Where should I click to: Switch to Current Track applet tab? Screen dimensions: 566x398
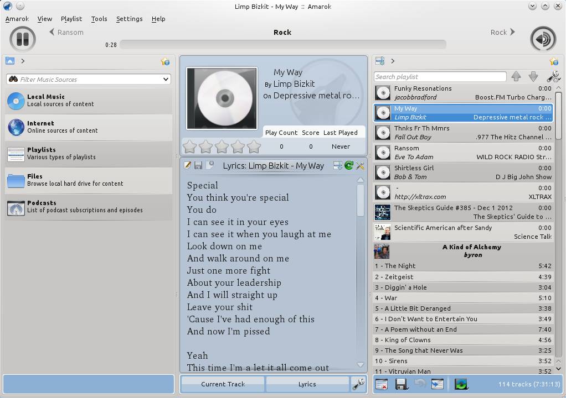(x=223, y=384)
